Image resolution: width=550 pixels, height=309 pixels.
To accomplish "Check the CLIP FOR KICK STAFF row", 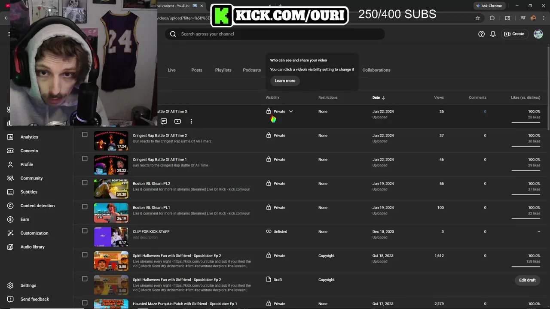I will [85, 231].
